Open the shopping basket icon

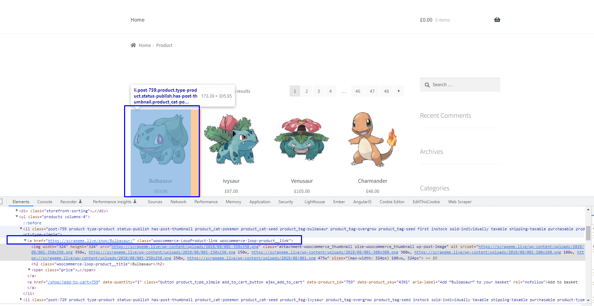click(x=497, y=20)
